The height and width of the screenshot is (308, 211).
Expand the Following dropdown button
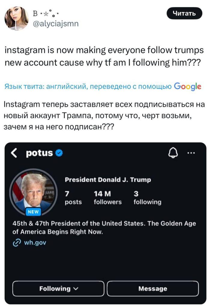(x=58, y=288)
